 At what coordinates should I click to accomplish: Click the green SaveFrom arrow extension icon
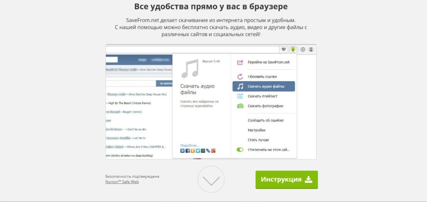(293, 50)
